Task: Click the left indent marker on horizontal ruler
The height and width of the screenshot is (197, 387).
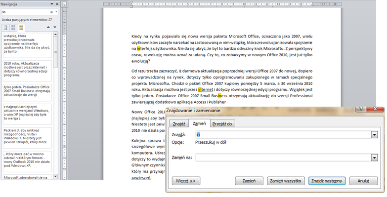Action: [131, 4]
